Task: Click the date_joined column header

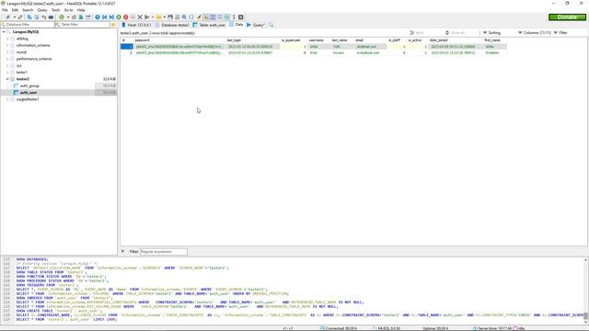Action: (x=456, y=40)
